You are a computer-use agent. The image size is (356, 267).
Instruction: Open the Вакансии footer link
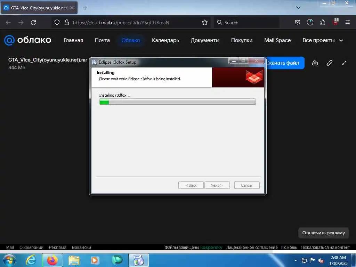(81, 247)
